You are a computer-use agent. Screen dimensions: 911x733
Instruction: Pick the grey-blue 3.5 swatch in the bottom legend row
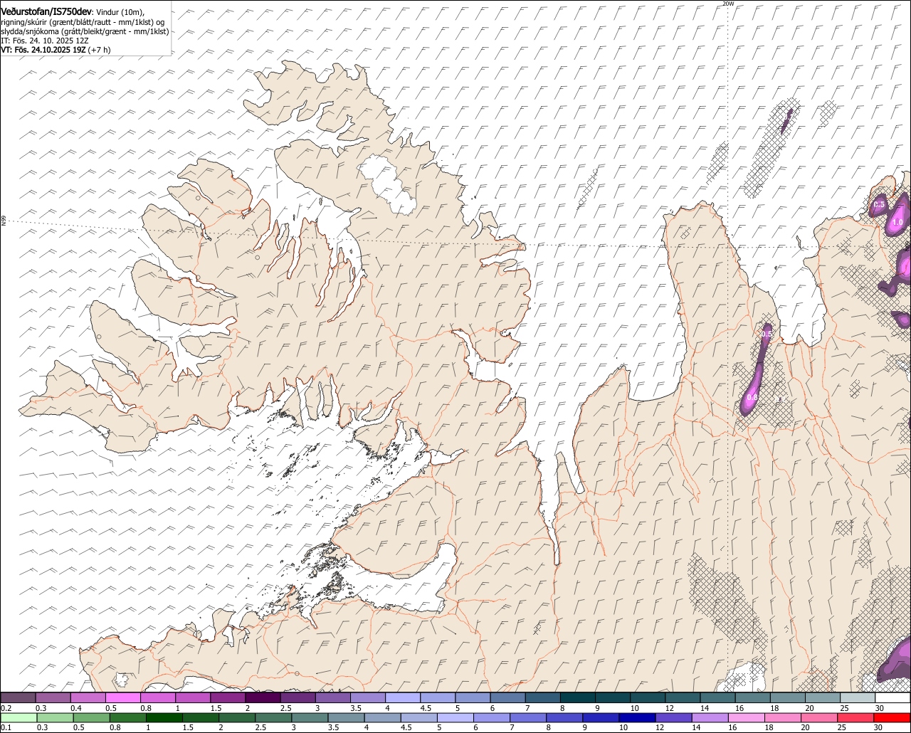coord(346,717)
